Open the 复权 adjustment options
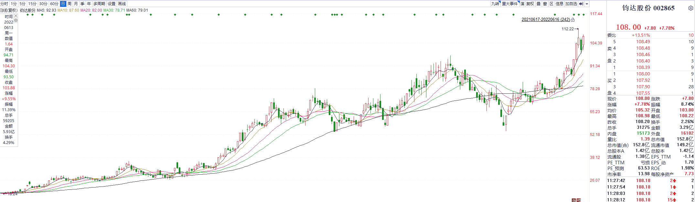This screenshot has height=202, width=695. (x=530, y=4)
